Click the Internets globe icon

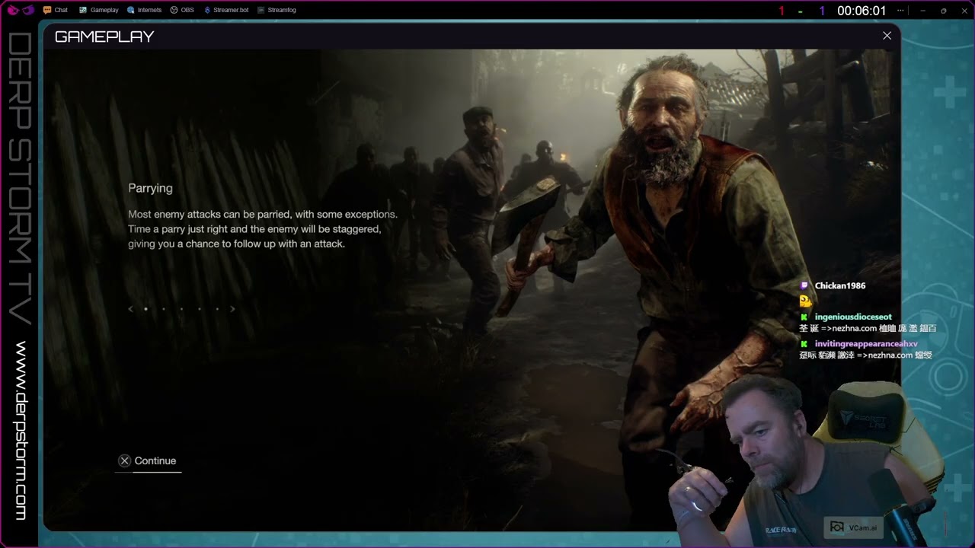[131, 10]
